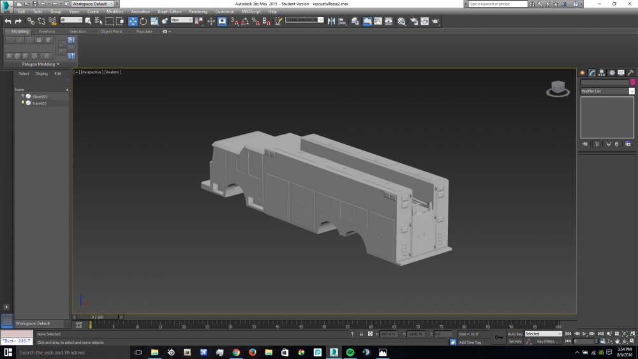Open the Create tab in command panel
The width and height of the screenshot is (638, 359).
(582, 73)
